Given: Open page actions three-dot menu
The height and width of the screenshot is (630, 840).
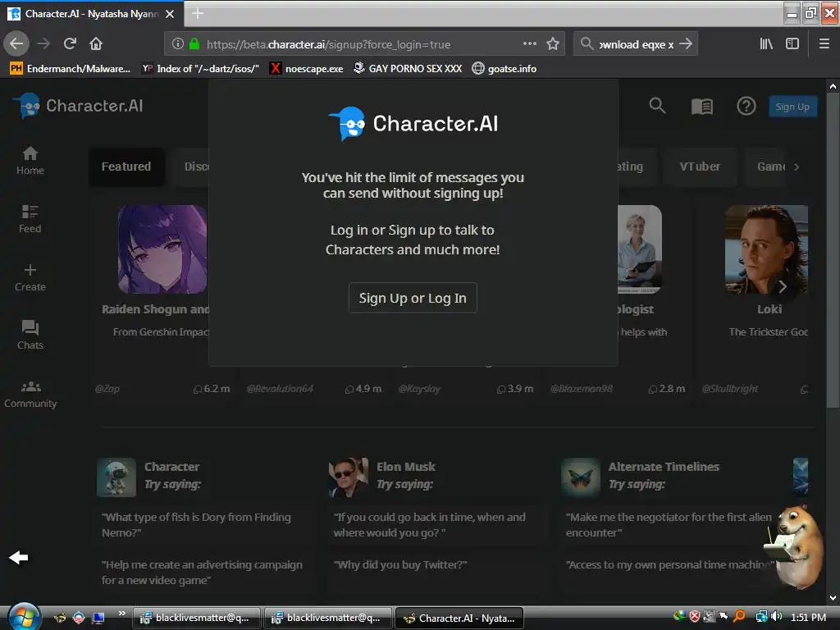Looking at the screenshot, I should (530, 43).
